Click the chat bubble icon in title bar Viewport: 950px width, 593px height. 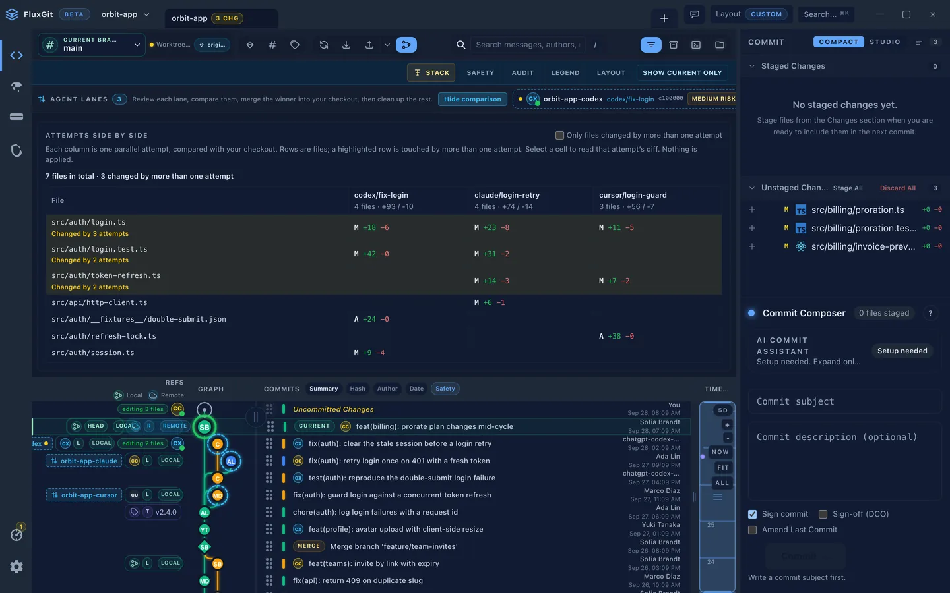695,14
